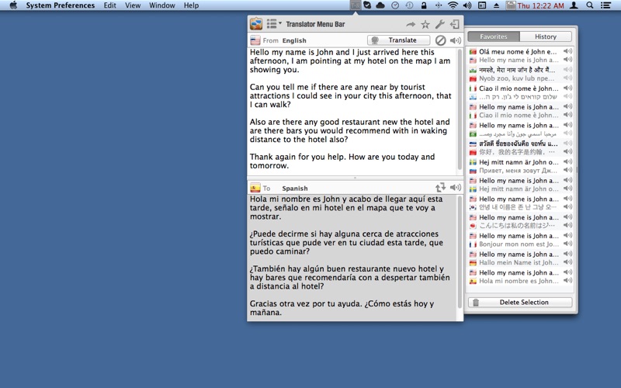
Task: Click the Thu 12:22 AM clock
Action: 540,5
